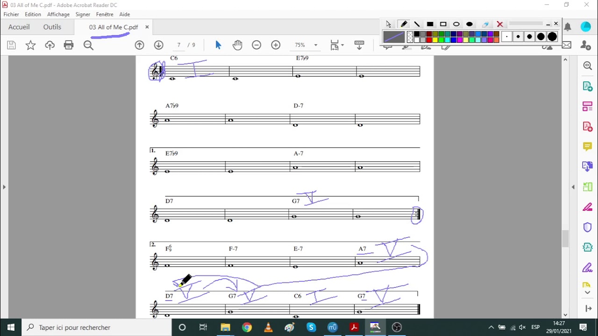Open the Aide menu

(124, 14)
